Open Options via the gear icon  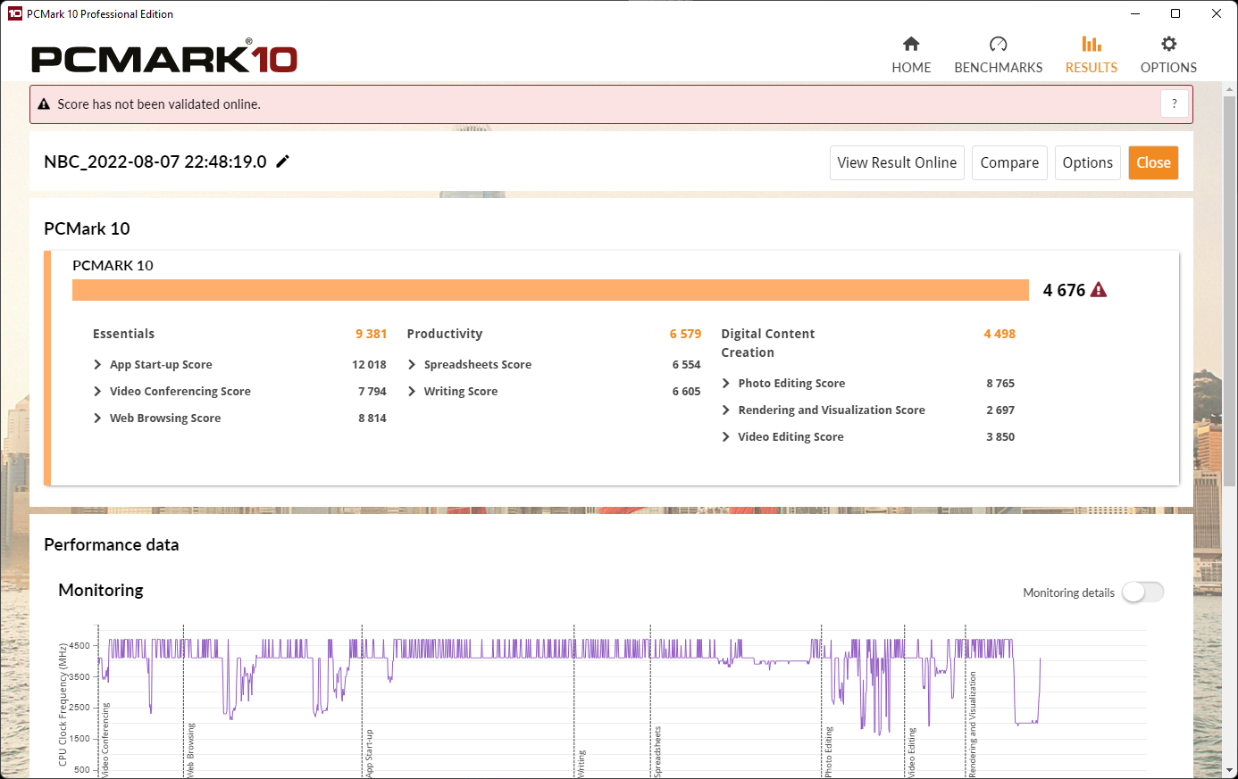pos(1168,45)
